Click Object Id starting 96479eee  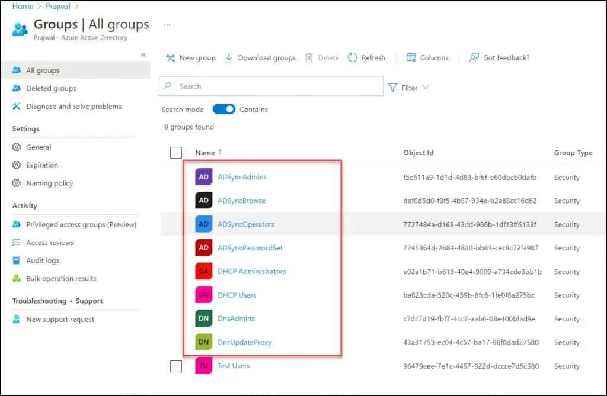[x=471, y=366]
